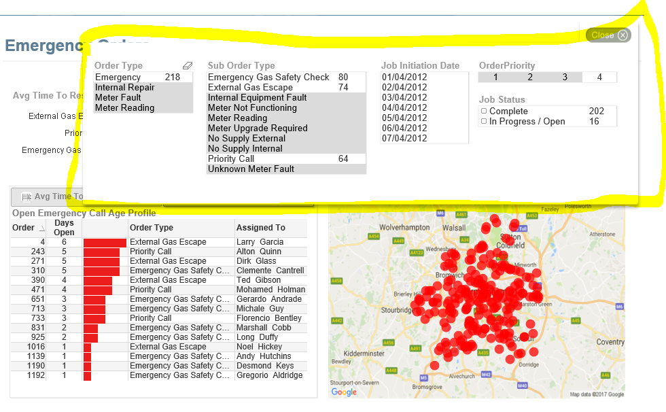The width and height of the screenshot is (666, 412).
Task: Select date 04/04/2012
Action: 424,108
